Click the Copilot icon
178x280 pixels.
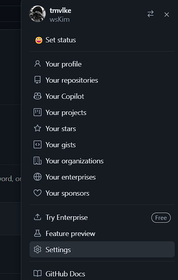coord(38,96)
